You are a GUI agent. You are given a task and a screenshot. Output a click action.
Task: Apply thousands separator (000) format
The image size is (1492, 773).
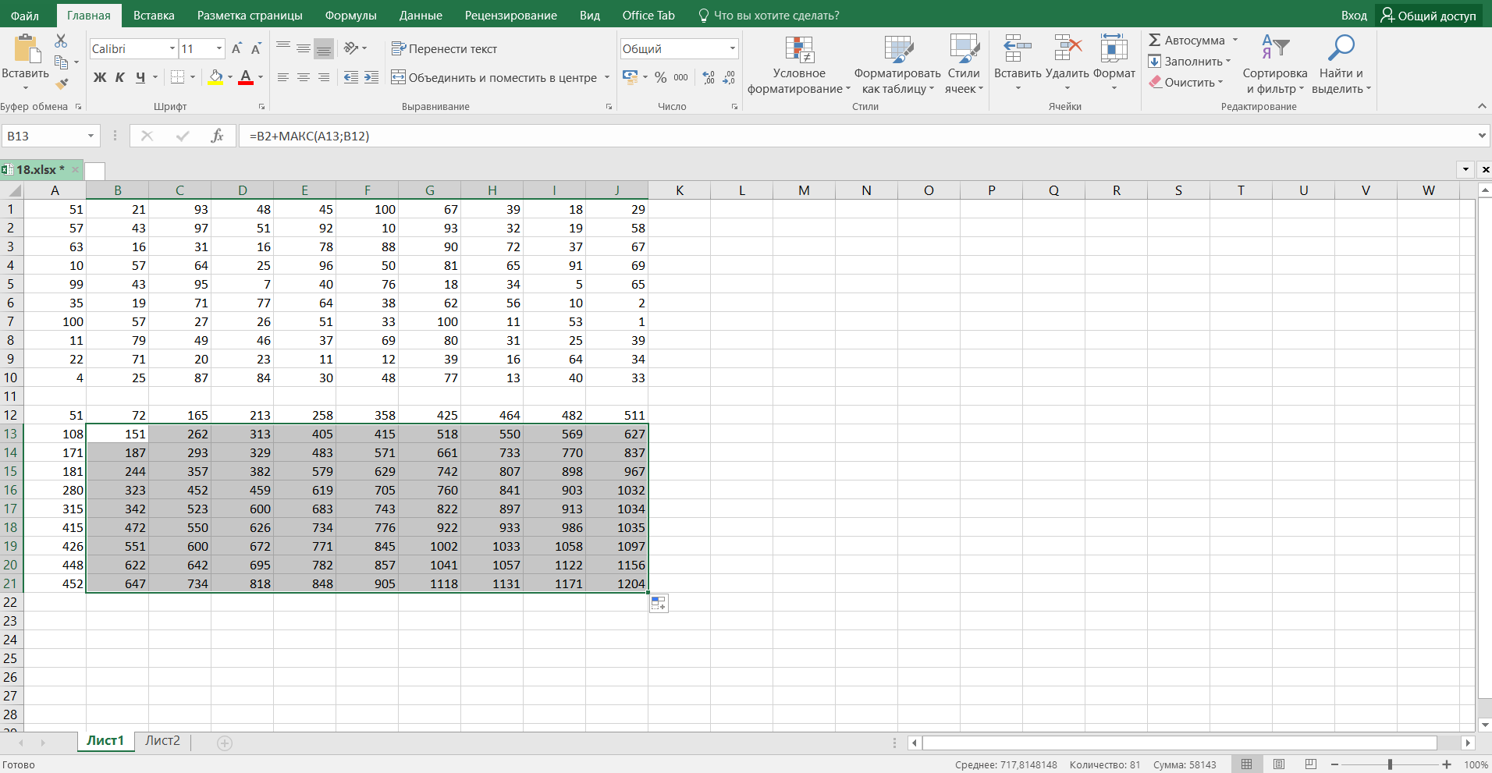(680, 77)
